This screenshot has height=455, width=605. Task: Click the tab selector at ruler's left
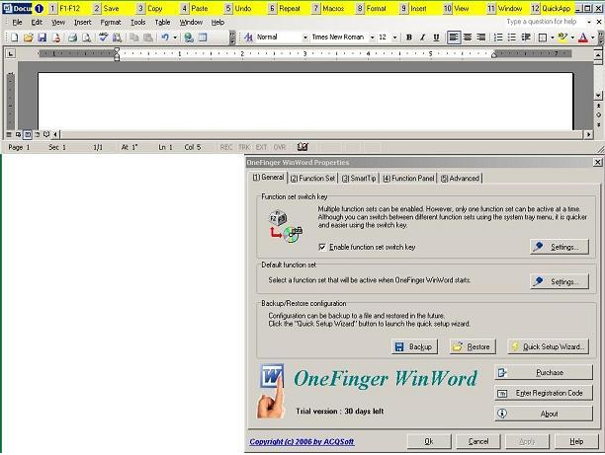coord(11,54)
